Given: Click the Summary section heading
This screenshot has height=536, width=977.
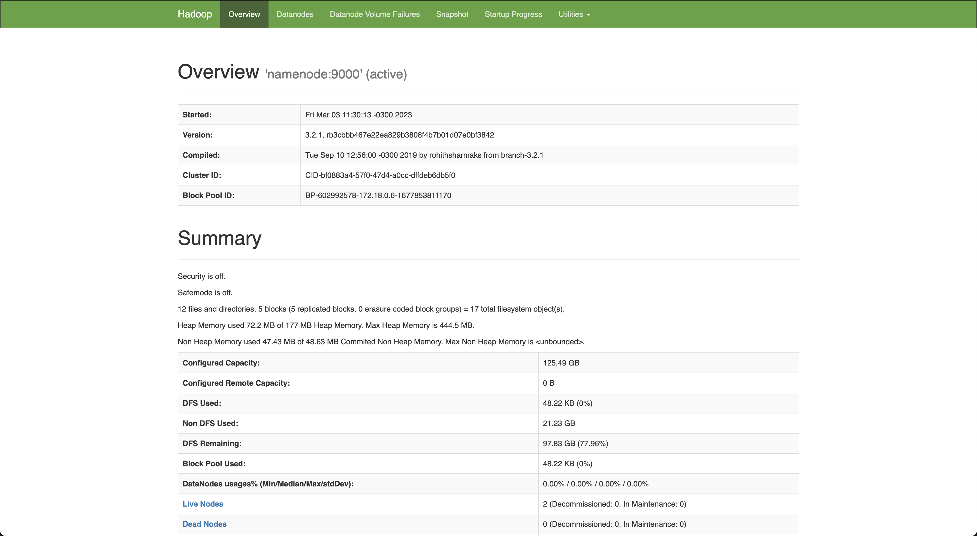Looking at the screenshot, I should 219,238.
